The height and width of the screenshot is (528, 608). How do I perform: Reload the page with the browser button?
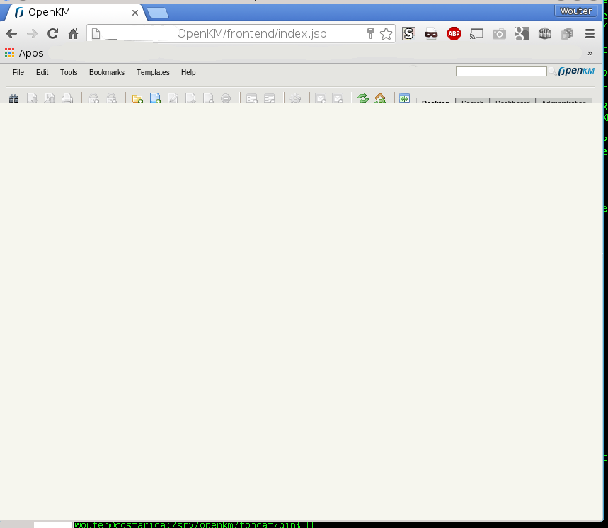point(52,33)
